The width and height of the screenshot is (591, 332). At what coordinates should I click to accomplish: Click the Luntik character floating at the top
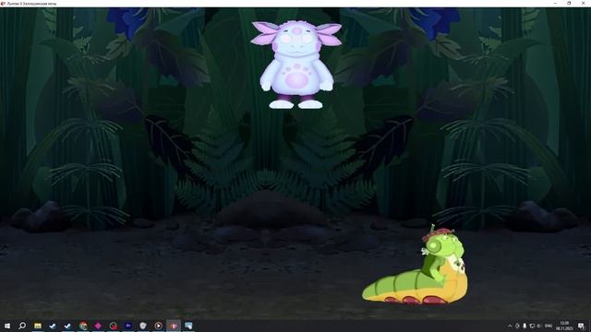coord(296,65)
